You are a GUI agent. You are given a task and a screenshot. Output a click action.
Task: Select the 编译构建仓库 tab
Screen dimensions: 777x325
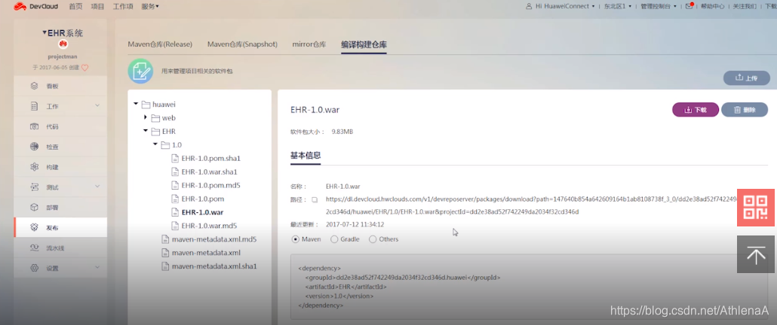click(x=364, y=44)
